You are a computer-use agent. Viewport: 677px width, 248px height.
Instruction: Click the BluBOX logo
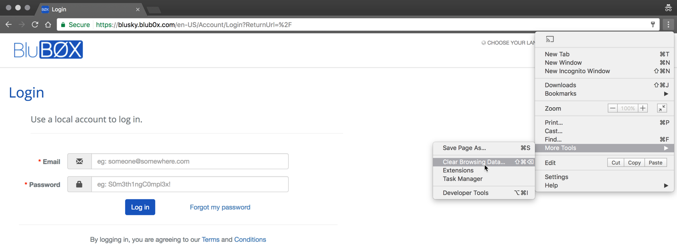click(x=48, y=50)
